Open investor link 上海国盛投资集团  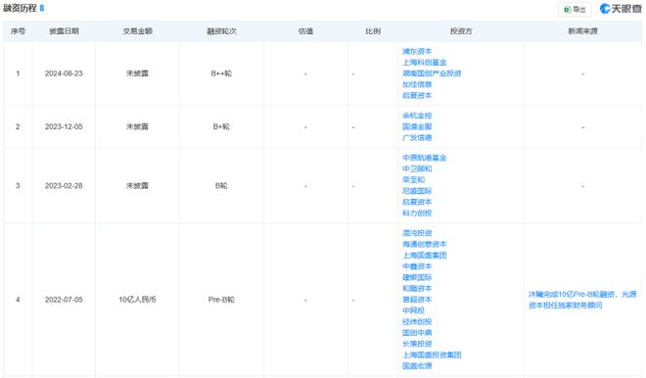[432, 354]
